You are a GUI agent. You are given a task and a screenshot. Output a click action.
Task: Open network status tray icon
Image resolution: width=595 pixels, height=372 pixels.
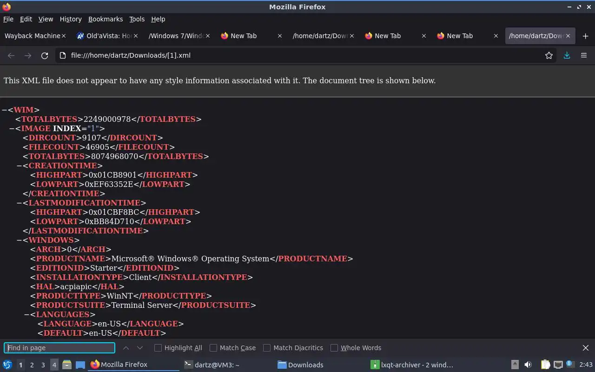(x=558, y=365)
